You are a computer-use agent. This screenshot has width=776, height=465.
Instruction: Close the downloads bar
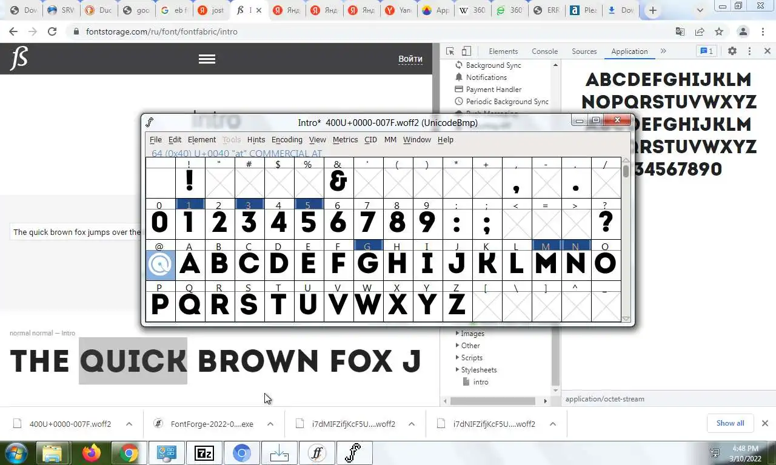point(765,423)
